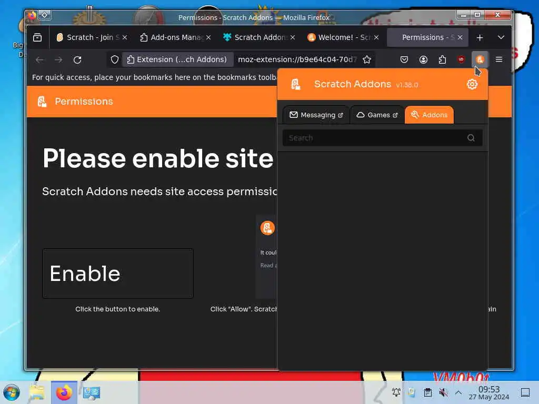Go forward to next page
539x404 pixels.
click(x=58, y=59)
